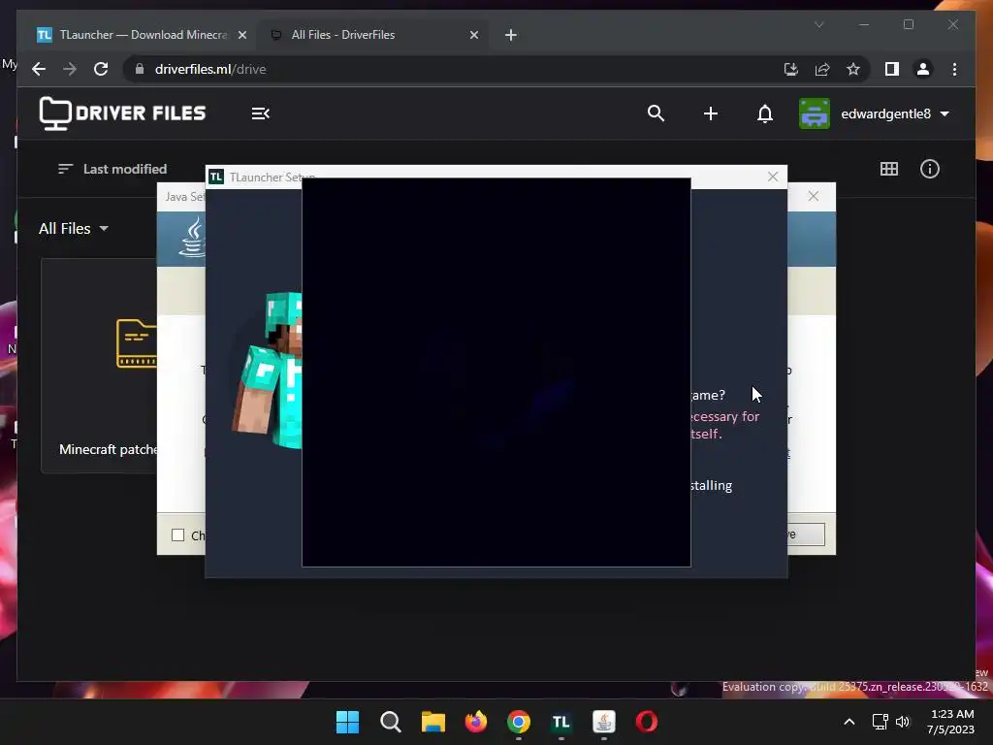993x745 pixels.
Task: Close the TLauncher browser tab
Action: point(241,35)
